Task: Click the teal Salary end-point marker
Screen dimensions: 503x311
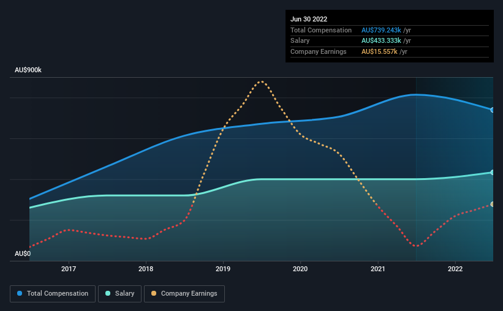Action: pos(493,173)
